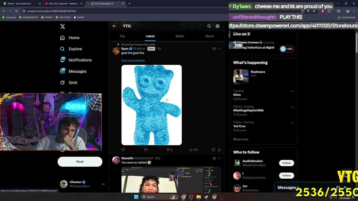The image size is (358, 201).
Task: Reply to Ryxn's pinned post
Action: click(x=123, y=150)
